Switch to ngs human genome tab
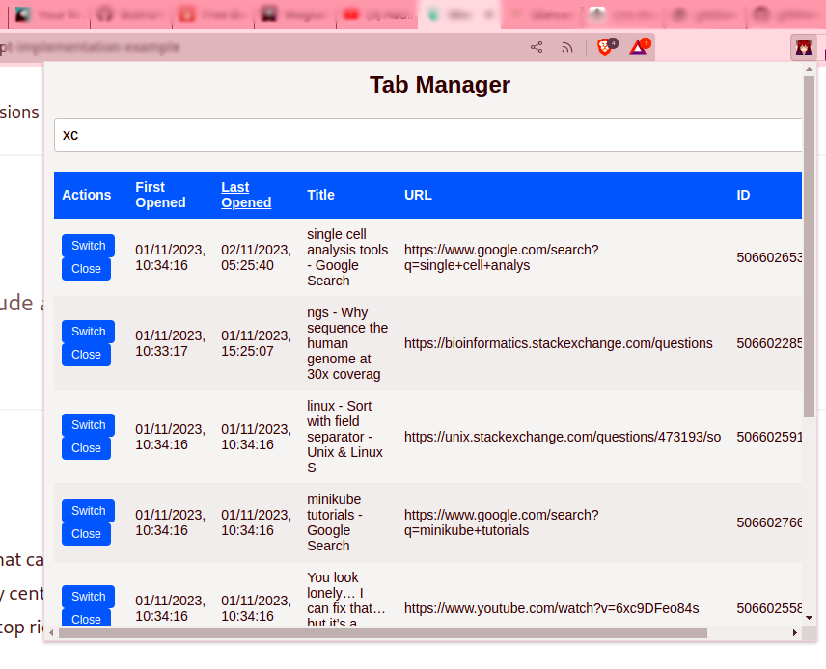This screenshot has height=669, width=826. click(88, 332)
